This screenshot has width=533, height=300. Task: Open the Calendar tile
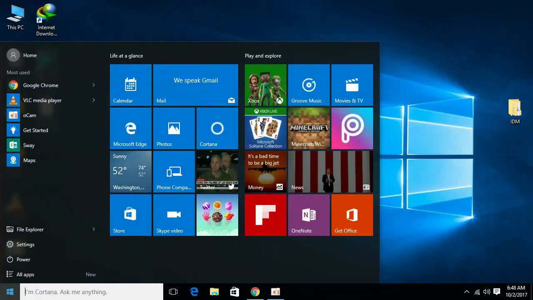[x=131, y=85]
